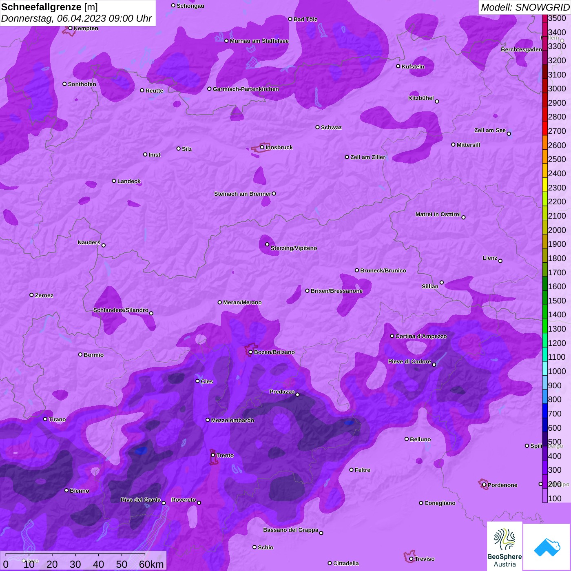
Task: Click the Brixen/Bressanone label
Action: point(336,291)
